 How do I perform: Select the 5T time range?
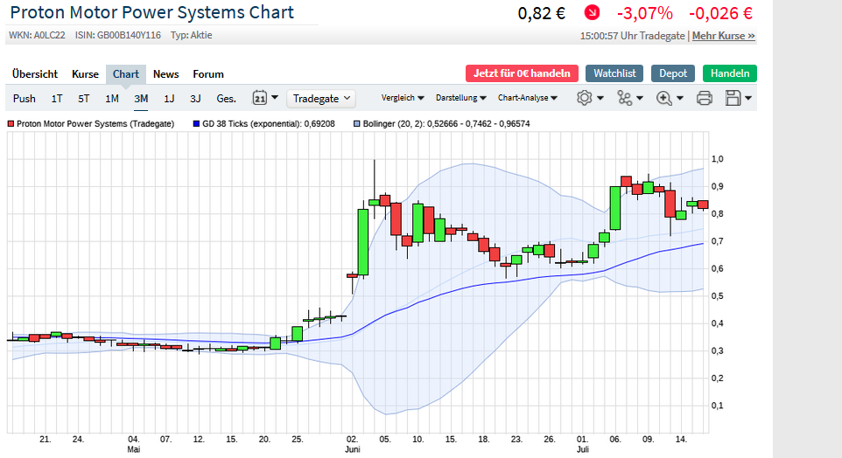[x=84, y=99]
